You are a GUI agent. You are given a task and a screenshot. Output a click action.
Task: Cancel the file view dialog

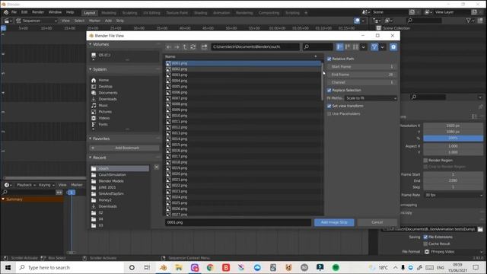click(x=377, y=222)
